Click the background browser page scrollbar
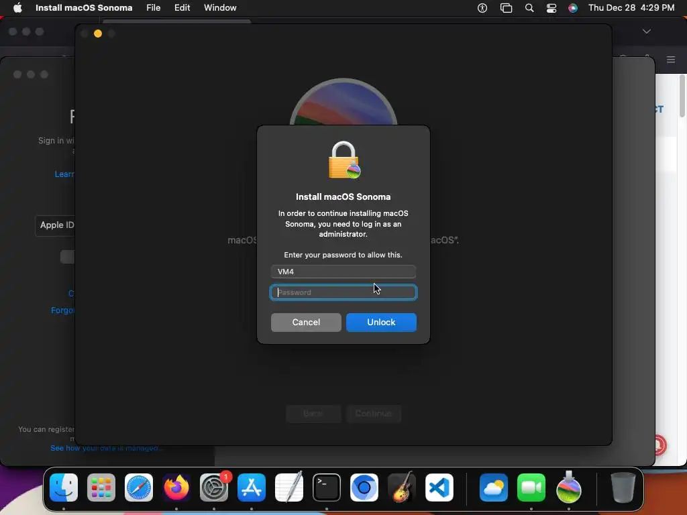The width and height of the screenshot is (687, 515). (682, 97)
